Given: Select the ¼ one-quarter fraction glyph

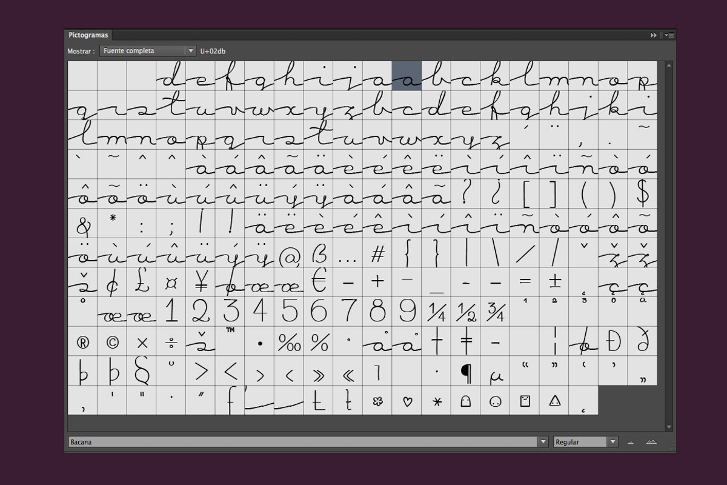Looking at the screenshot, I should pos(436,312).
